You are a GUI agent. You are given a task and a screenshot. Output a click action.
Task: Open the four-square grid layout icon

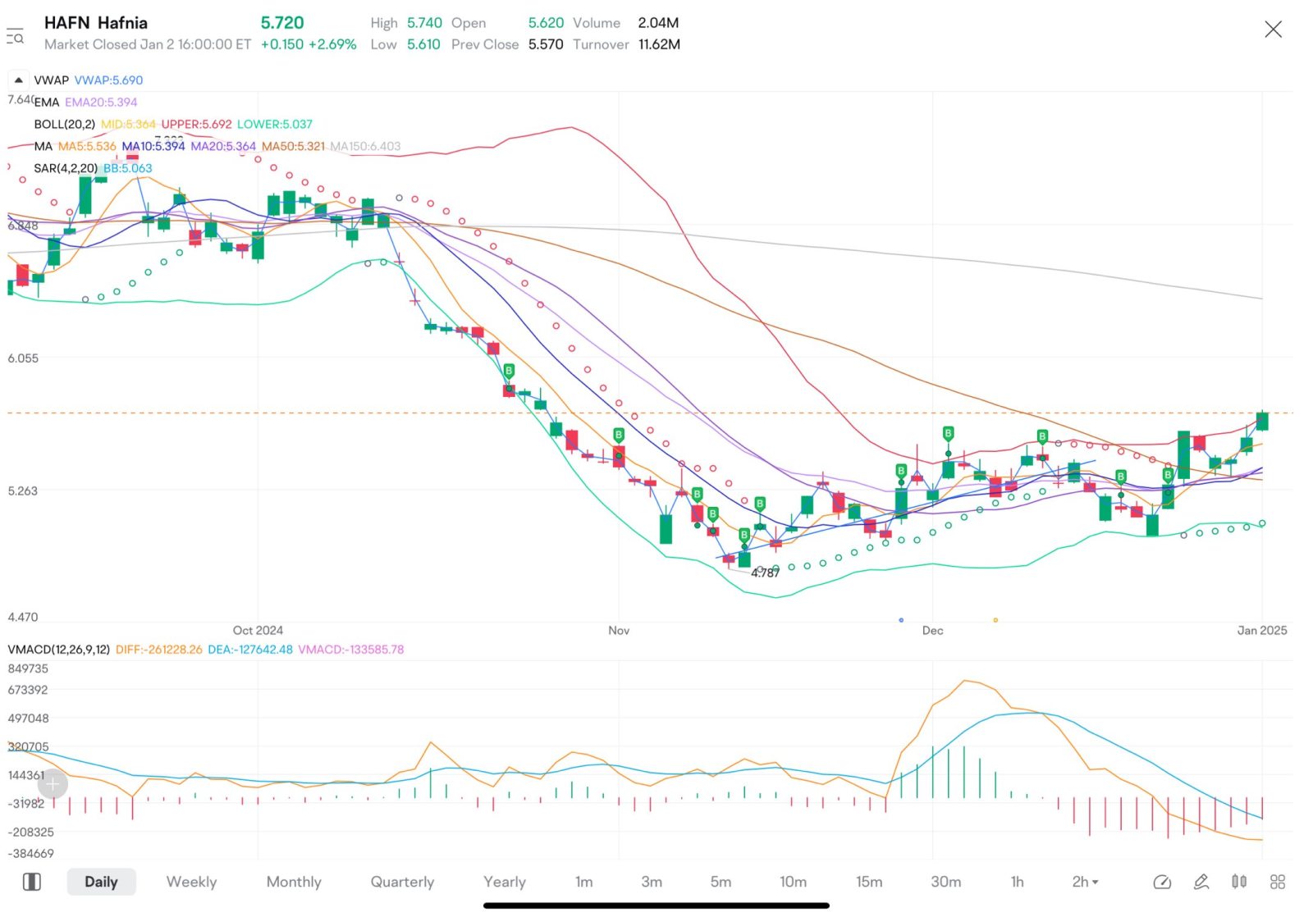tap(1278, 882)
